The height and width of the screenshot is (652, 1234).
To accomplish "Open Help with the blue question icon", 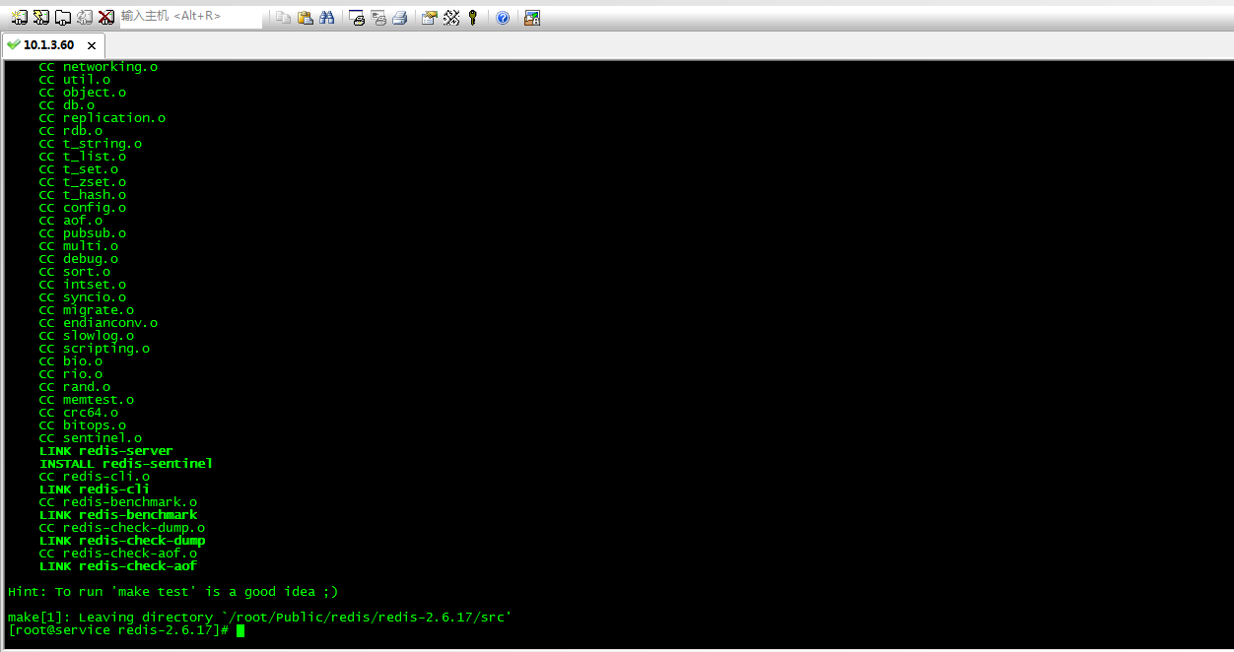I will [503, 18].
